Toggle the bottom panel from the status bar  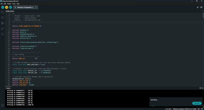[202, 109]
